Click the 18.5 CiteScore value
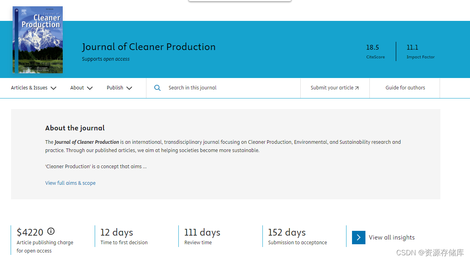Screen dimensions: 470x260 (x=373, y=47)
